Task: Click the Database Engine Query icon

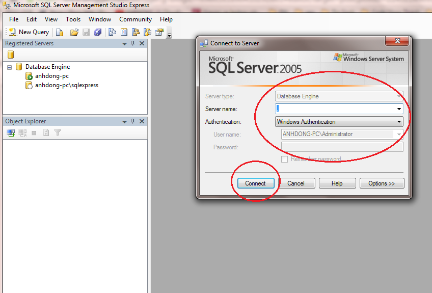Action: pos(60,32)
